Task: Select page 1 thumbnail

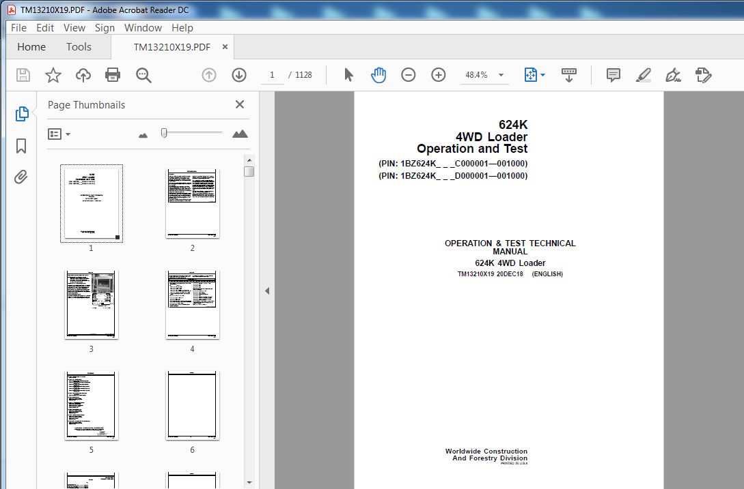Action: [x=92, y=204]
